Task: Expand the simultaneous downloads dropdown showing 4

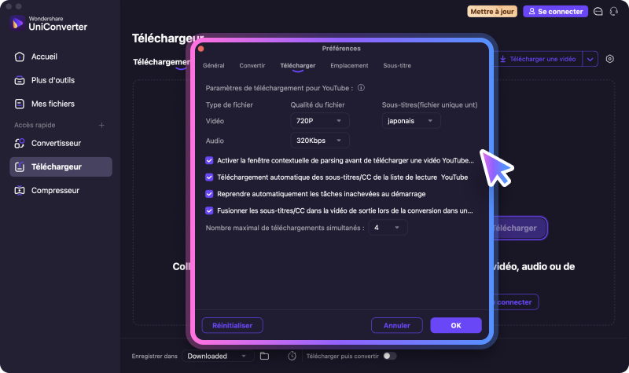Action: tap(388, 228)
